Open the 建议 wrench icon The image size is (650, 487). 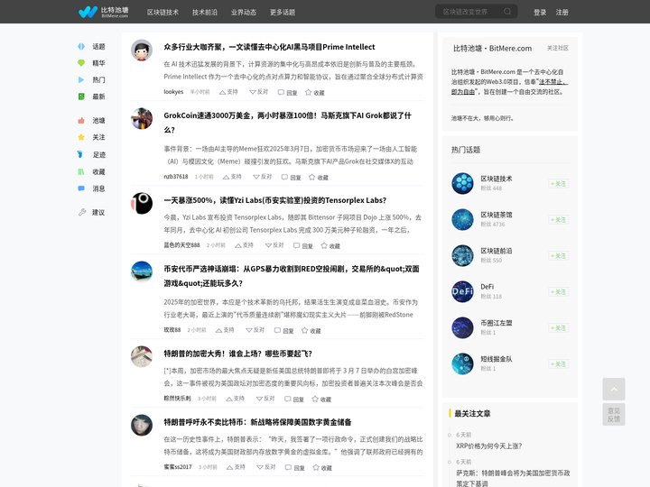pos(81,212)
